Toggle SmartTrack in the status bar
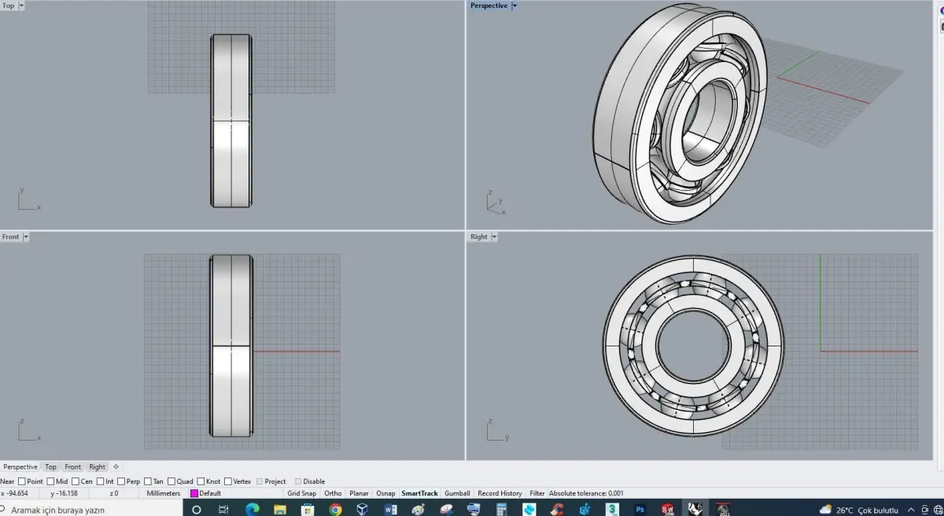 pyautogui.click(x=419, y=493)
